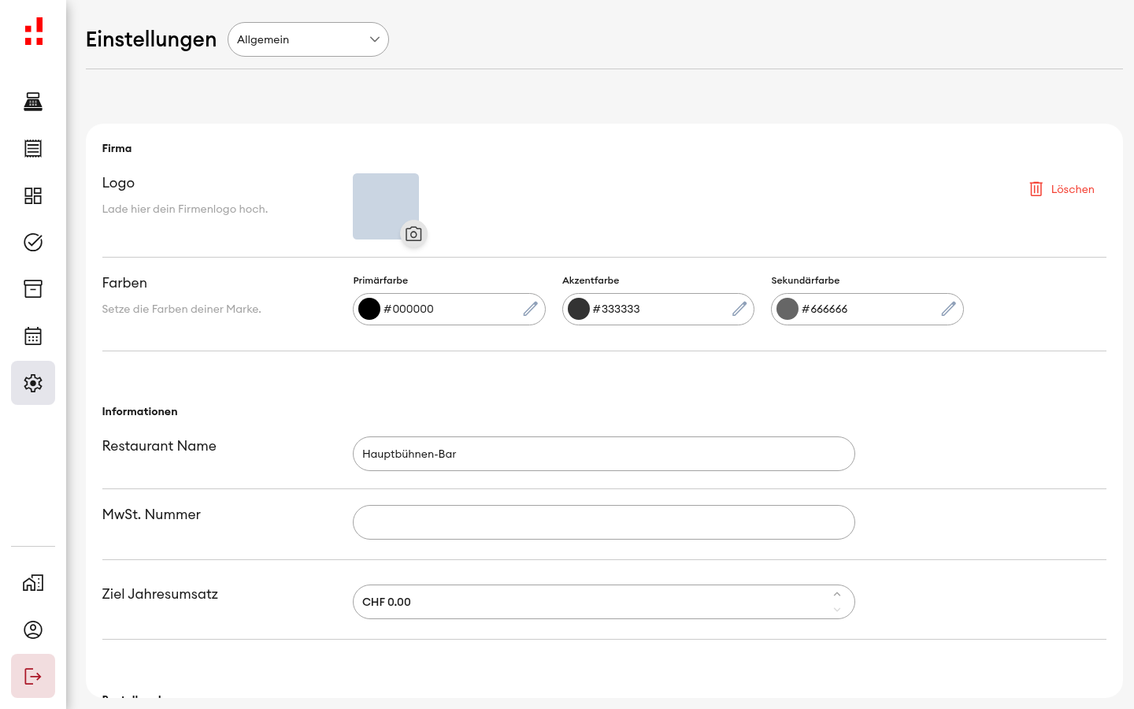Open the checkmark circle sidebar icon

click(x=33, y=242)
